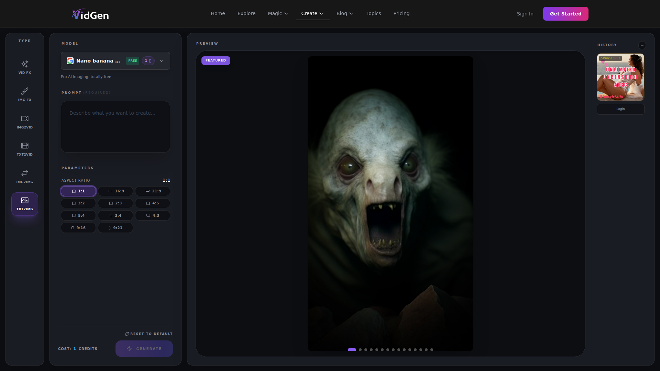Pick the 4:3 aspect ratio
This screenshot has width=660, height=371.
(153, 215)
